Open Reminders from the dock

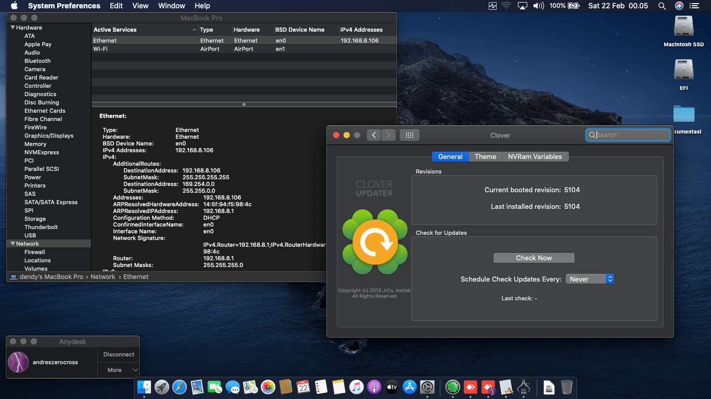point(321,387)
